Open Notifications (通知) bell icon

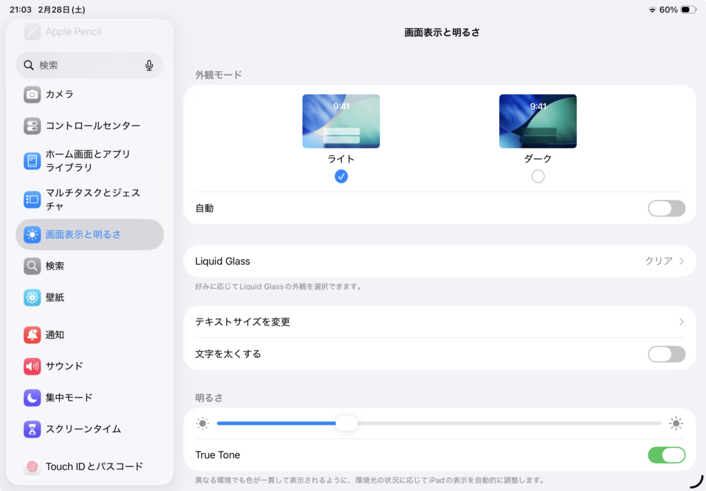pyautogui.click(x=32, y=335)
